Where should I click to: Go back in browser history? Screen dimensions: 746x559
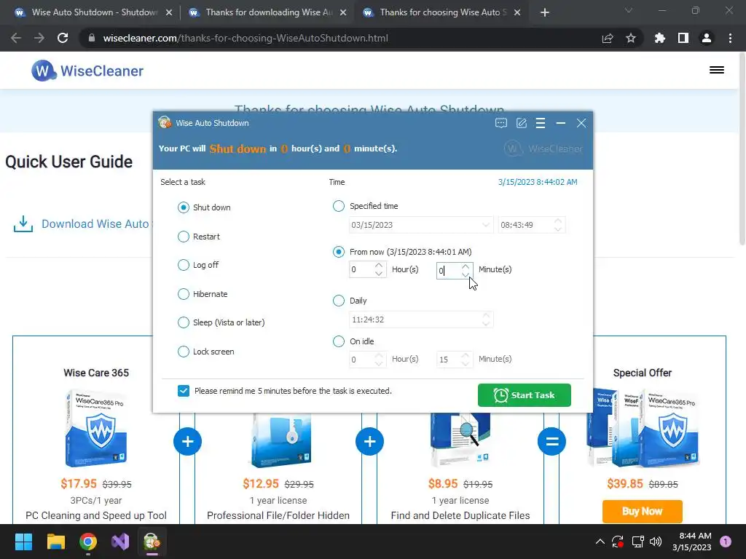click(16, 38)
